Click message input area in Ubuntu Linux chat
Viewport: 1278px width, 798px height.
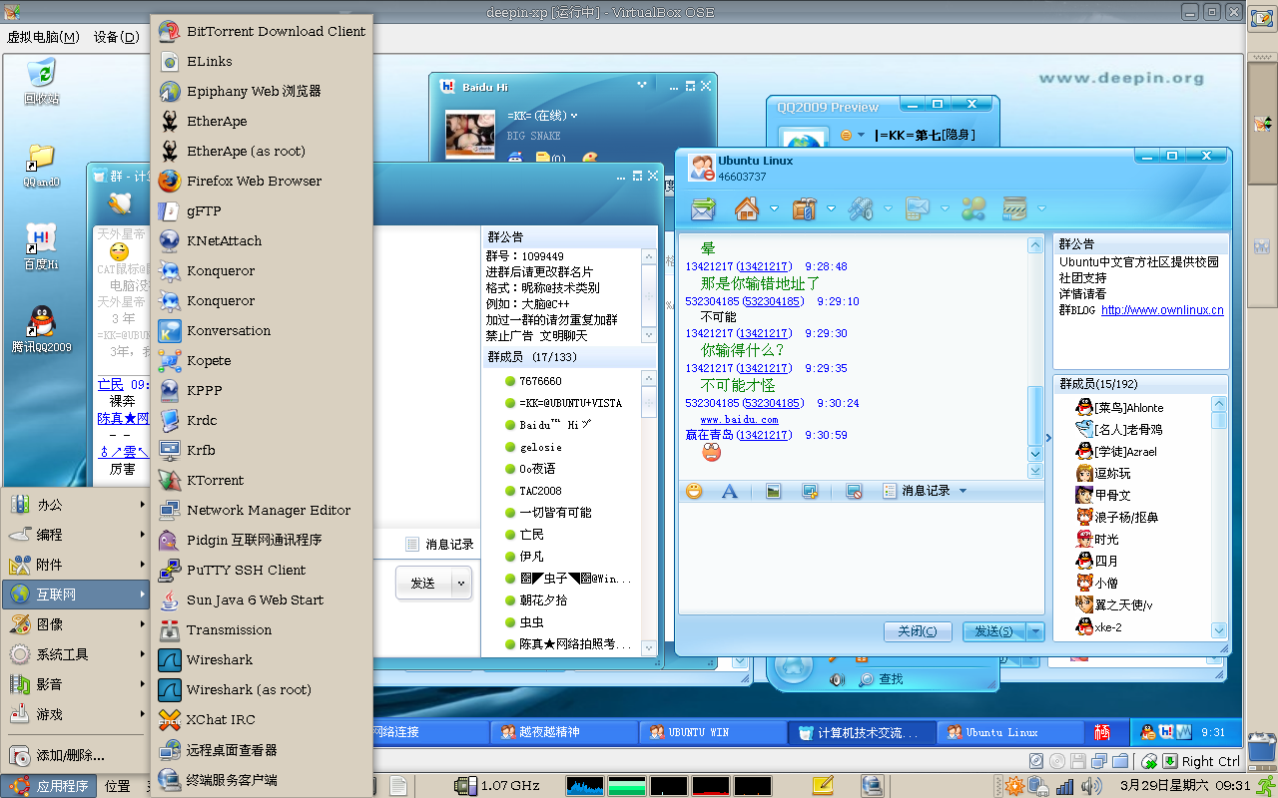point(862,559)
